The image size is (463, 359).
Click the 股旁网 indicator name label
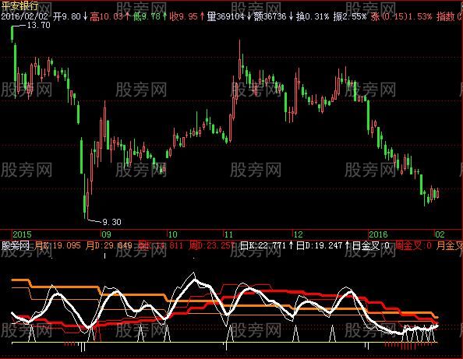[x=16, y=245]
